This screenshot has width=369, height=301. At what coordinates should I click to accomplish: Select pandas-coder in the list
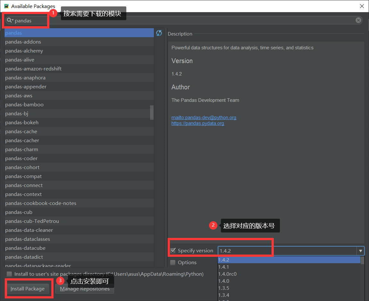pyautogui.click(x=79, y=159)
